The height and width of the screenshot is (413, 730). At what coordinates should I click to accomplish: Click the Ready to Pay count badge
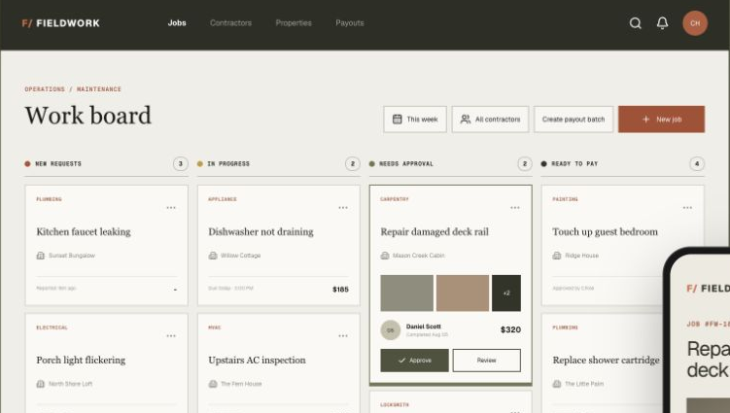pyautogui.click(x=697, y=164)
